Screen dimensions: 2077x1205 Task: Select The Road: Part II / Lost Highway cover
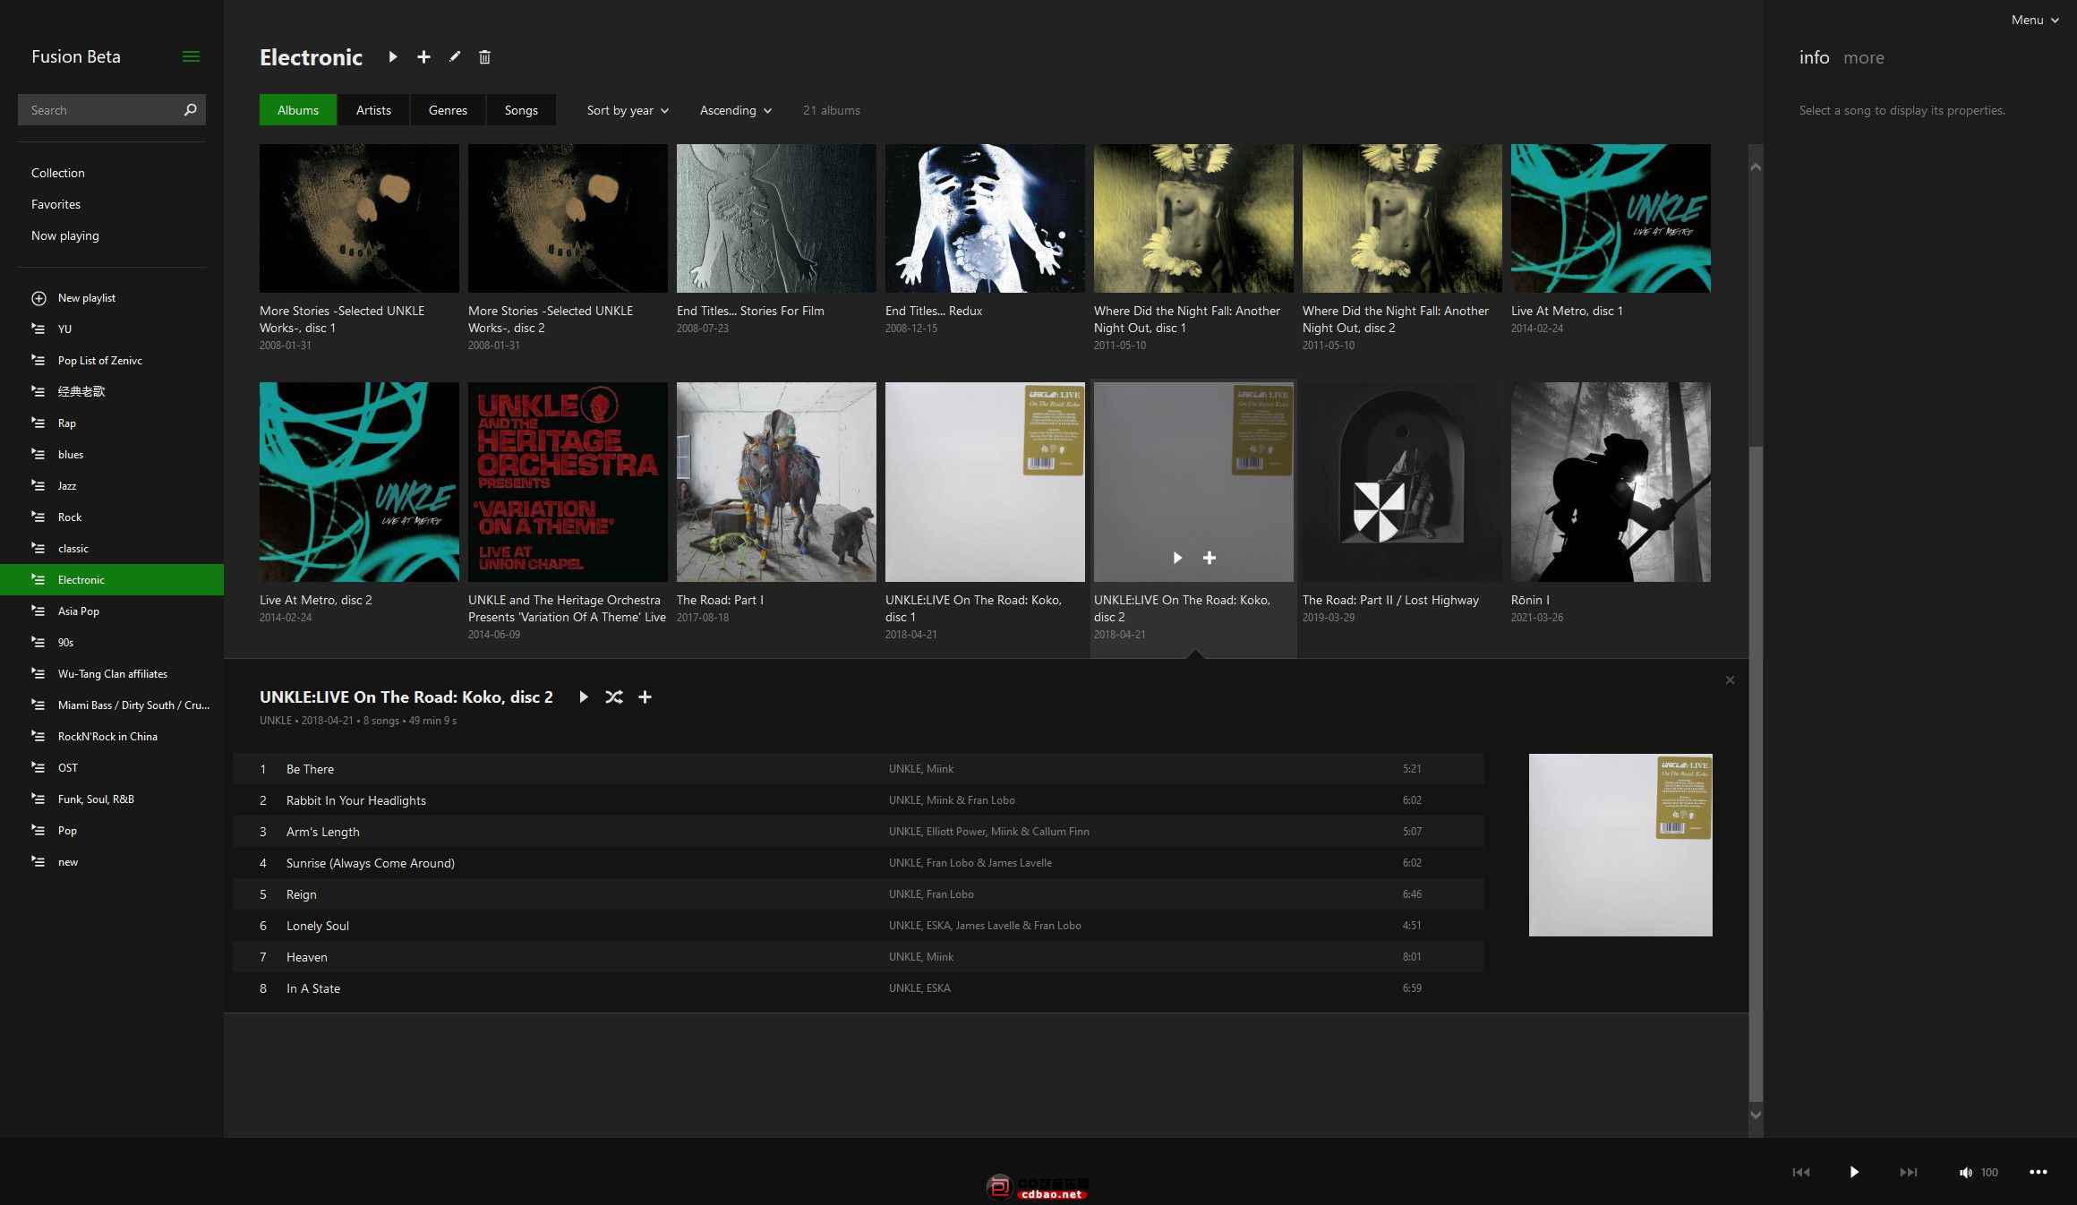1402,482
